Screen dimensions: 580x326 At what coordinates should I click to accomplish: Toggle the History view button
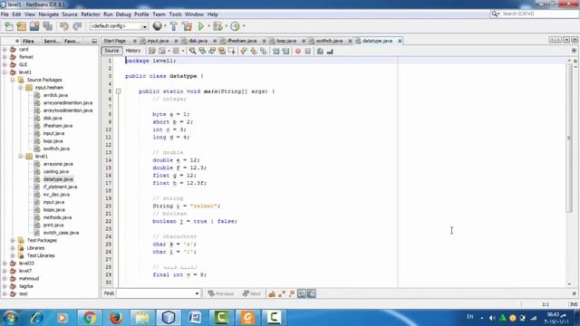[133, 51]
